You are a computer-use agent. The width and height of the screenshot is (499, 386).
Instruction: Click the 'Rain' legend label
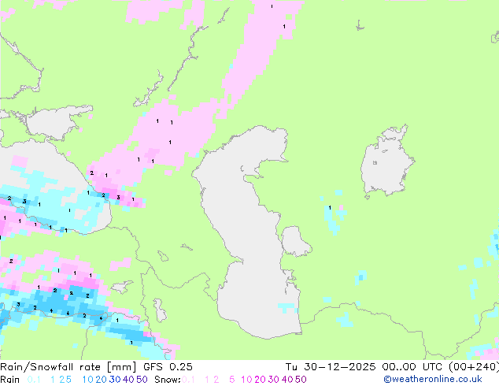[x=10, y=380]
